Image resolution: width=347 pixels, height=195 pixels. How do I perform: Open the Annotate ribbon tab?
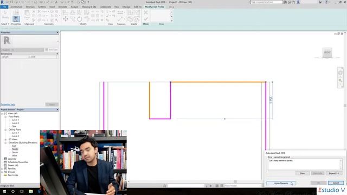tap(63, 7)
